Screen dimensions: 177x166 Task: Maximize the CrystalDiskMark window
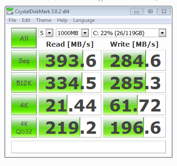(150, 12)
